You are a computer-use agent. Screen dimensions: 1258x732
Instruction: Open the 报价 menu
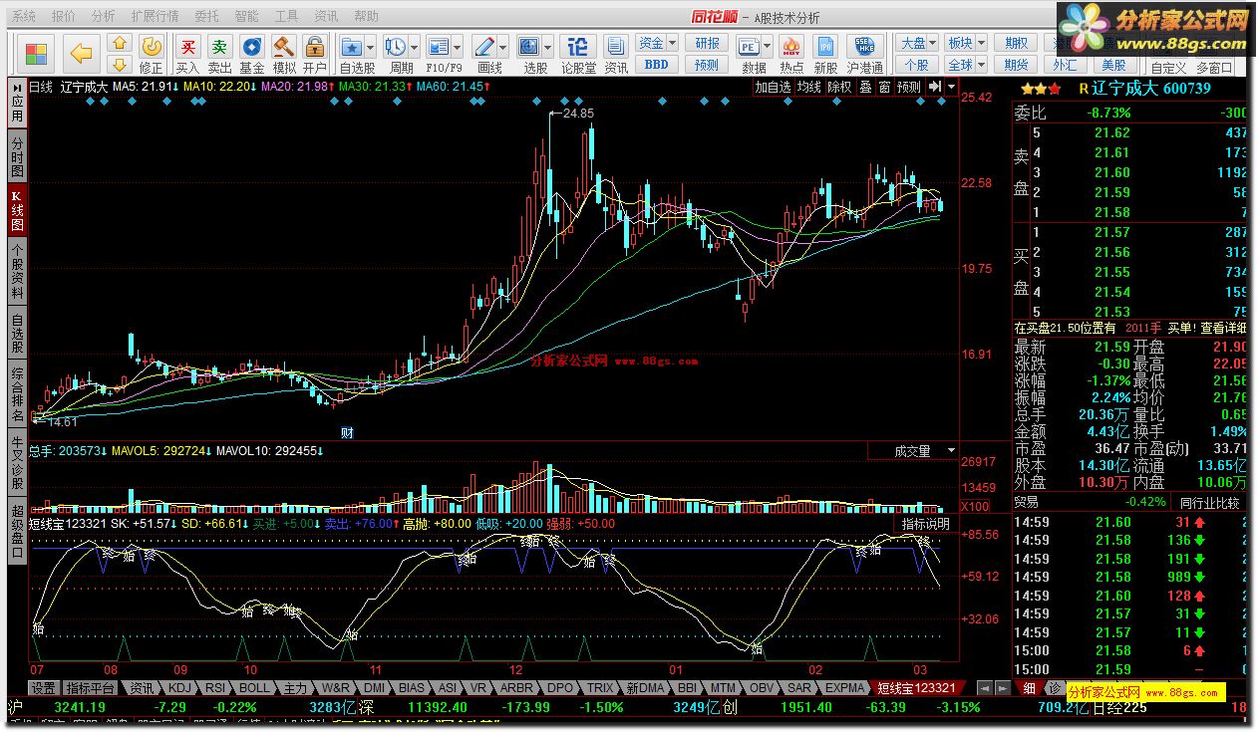63,16
